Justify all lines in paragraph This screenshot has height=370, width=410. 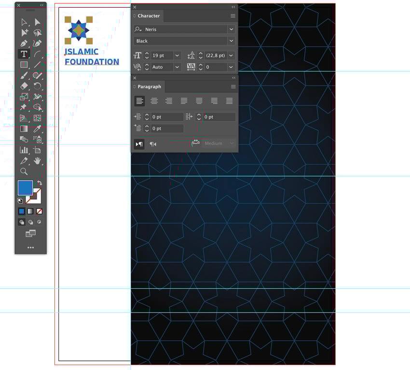click(x=229, y=101)
